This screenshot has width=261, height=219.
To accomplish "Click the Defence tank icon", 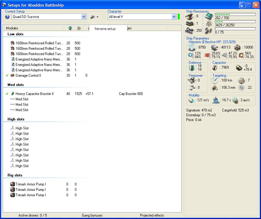I will point(192,68).
